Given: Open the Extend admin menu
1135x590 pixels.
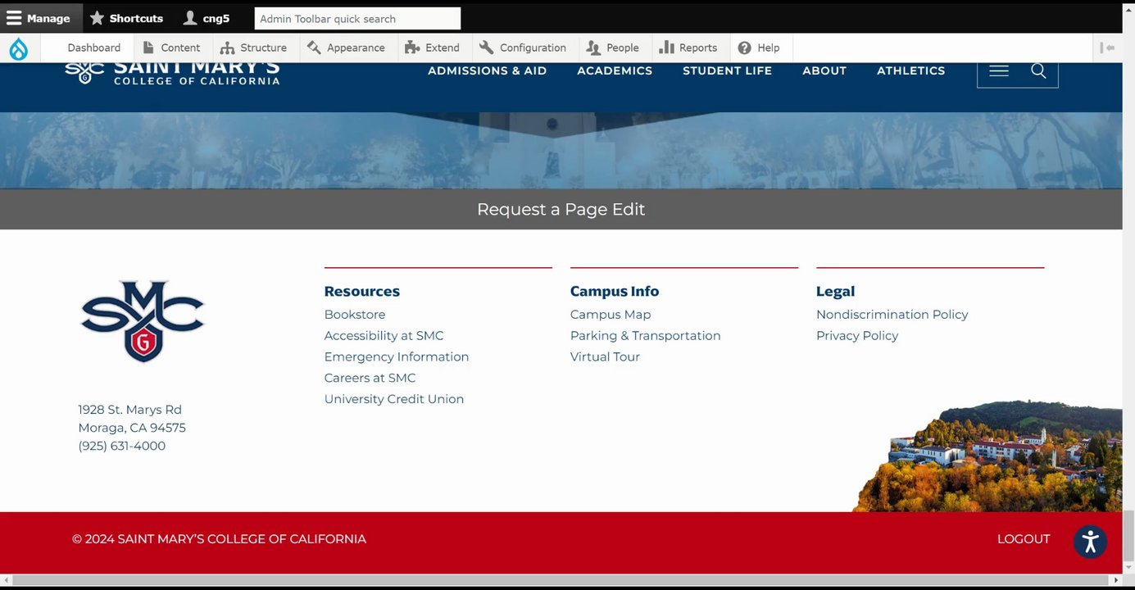Looking at the screenshot, I should [432, 48].
